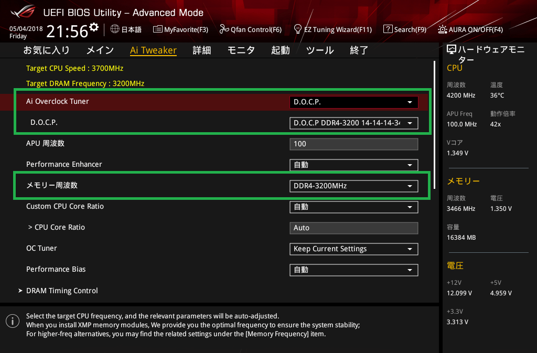Click memory frequency value 3466 MHz

point(461,209)
